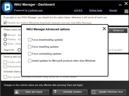Open the hamburger menu icon

[126, 11]
